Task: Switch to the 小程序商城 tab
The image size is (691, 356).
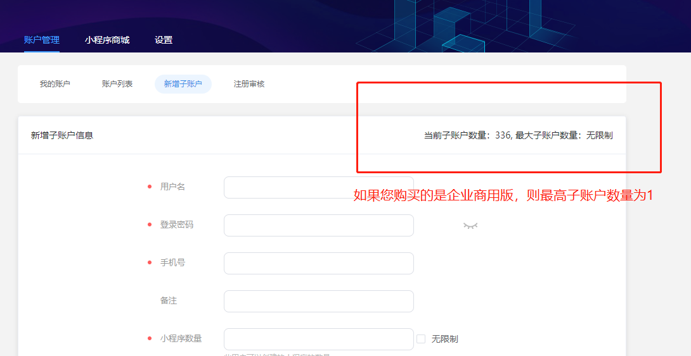Action: (107, 40)
